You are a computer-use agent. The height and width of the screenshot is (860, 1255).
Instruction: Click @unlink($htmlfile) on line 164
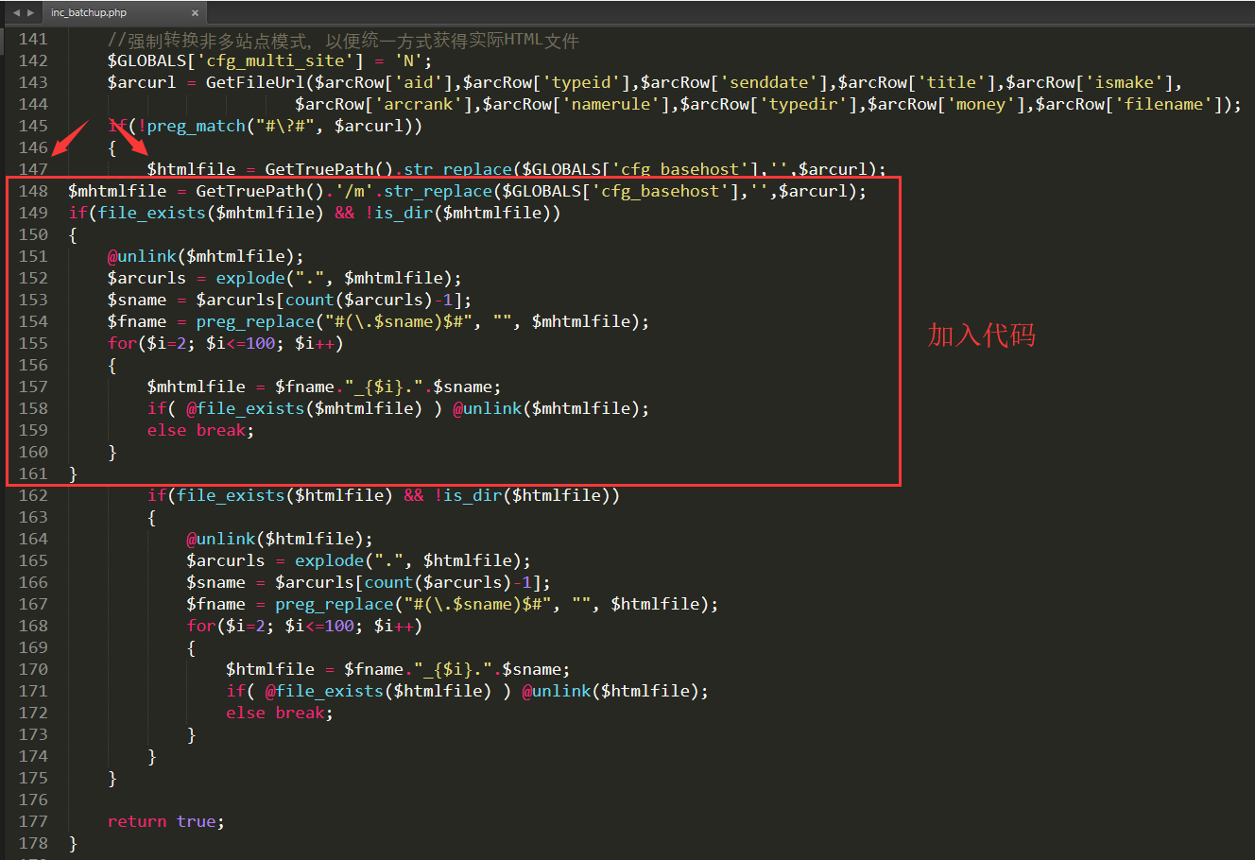tap(279, 539)
